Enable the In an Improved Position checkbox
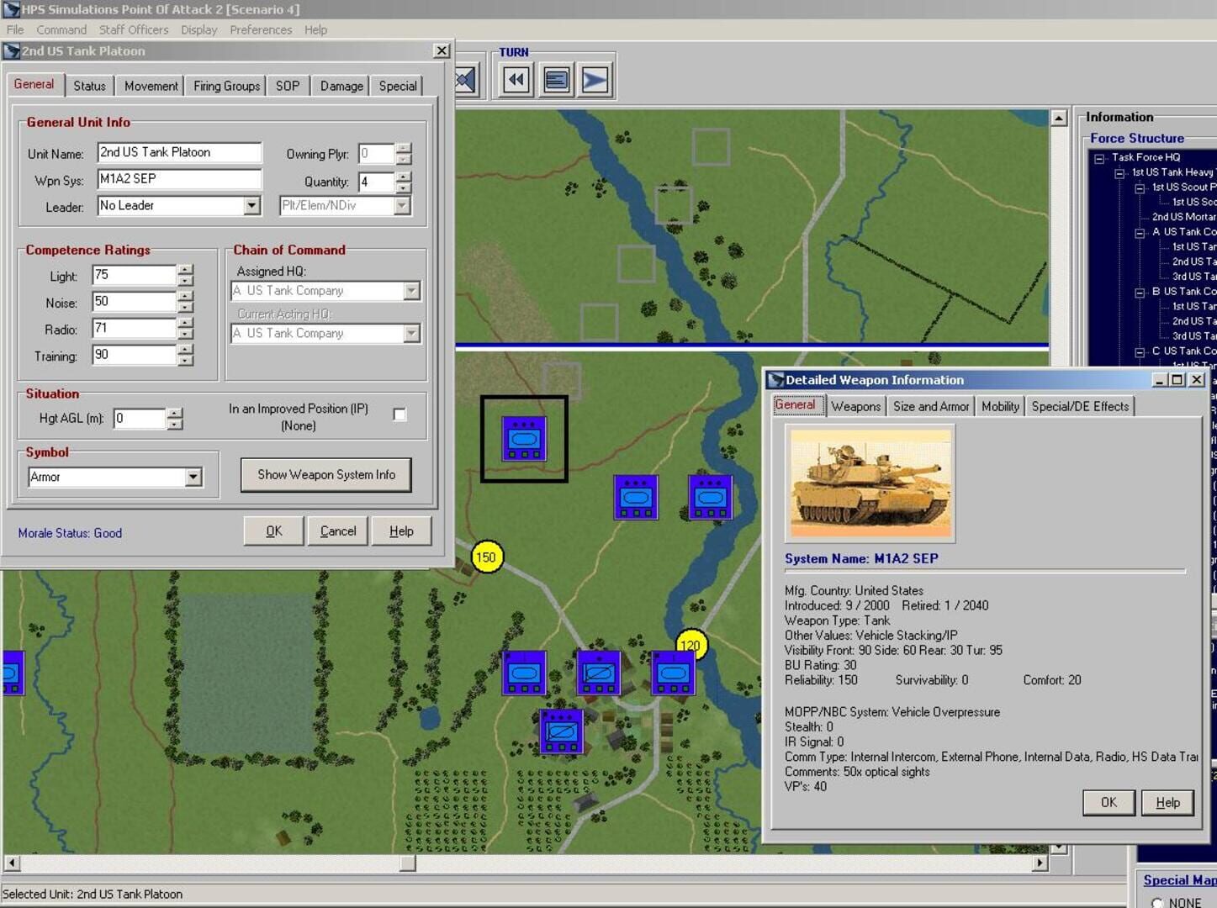1217x908 pixels. pos(399,414)
